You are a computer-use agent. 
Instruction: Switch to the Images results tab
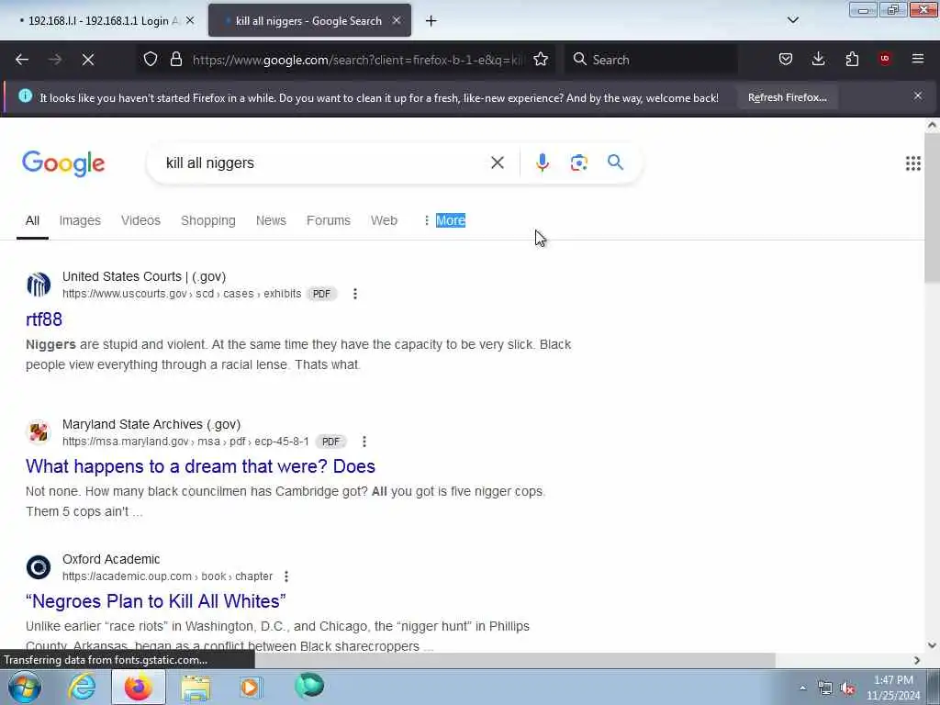click(x=80, y=220)
